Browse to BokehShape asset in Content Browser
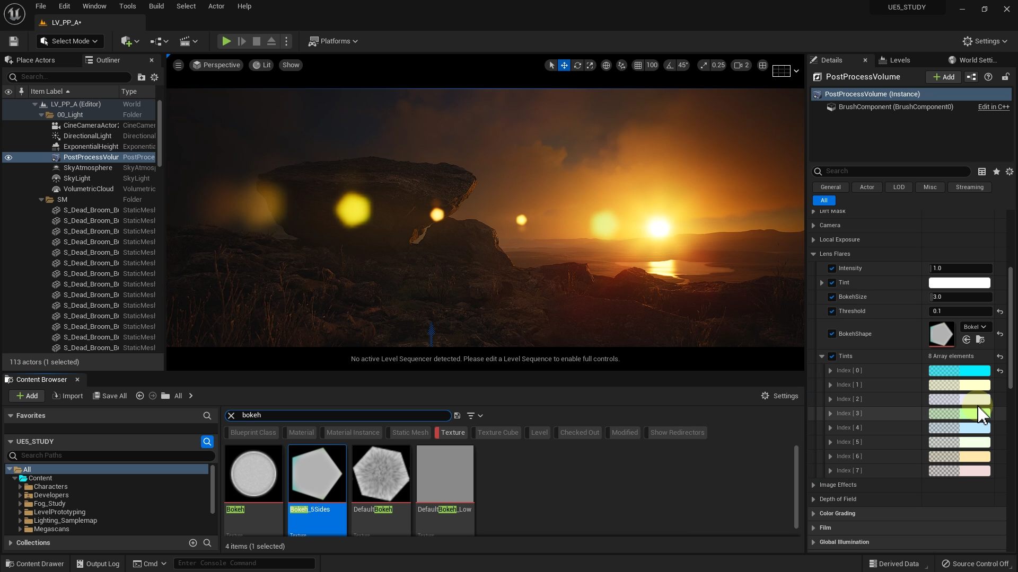Image resolution: width=1018 pixels, height=572 pixels. [980, 340]
